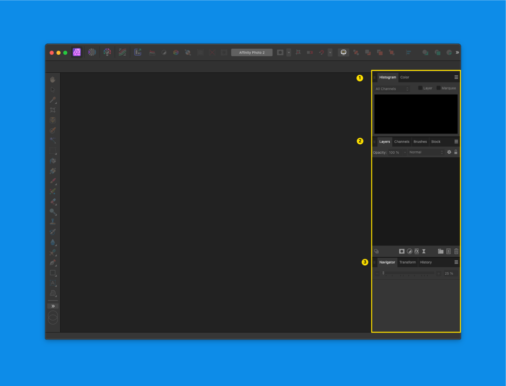Switch to the Channels tab
The width and height of the screenshot is (506, 386).
click(402, 142)
